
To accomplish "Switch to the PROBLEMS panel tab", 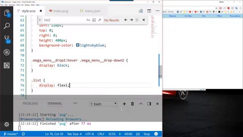I will 30,104.
